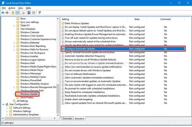The height and width of the screenshot is (127, 192).
Task: Maximize the Local Group Policy Editor window
Action: click(x=179, y=3)
